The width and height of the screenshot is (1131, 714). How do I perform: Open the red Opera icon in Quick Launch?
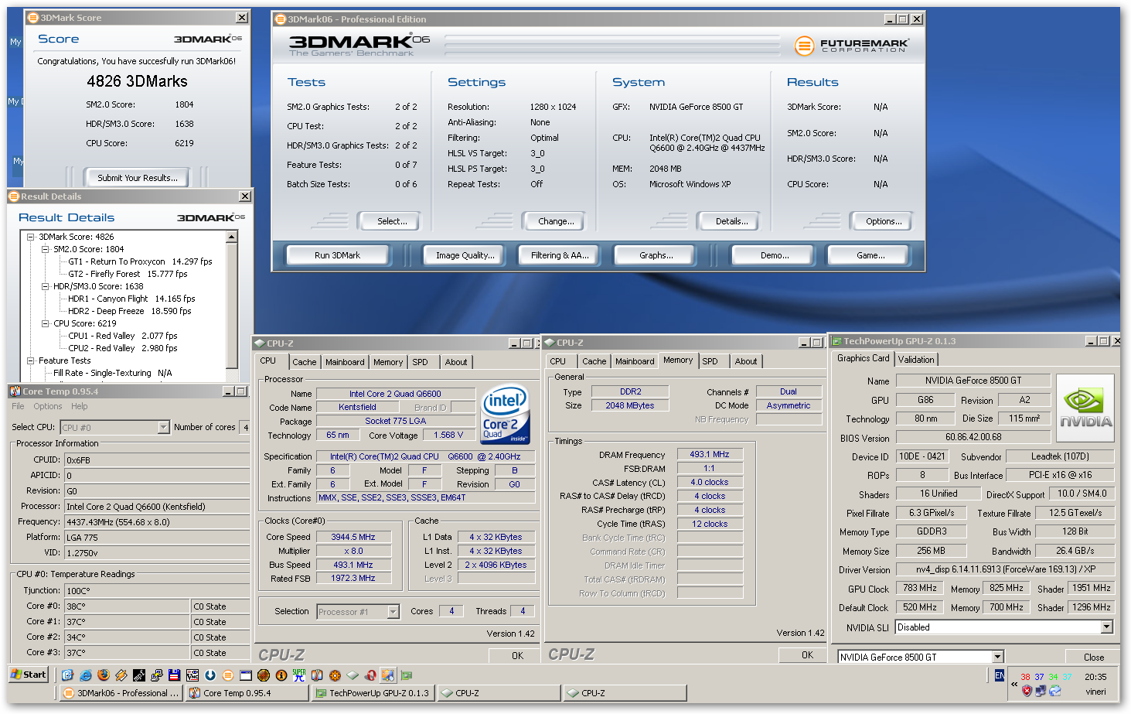(370, 675)
